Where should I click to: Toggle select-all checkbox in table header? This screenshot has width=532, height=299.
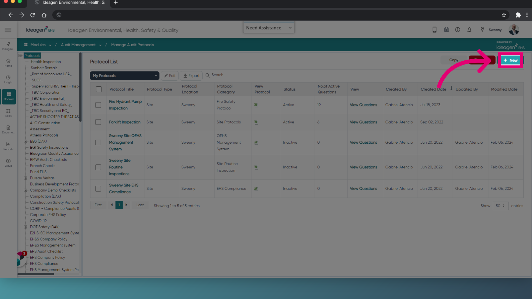[99, 89]
